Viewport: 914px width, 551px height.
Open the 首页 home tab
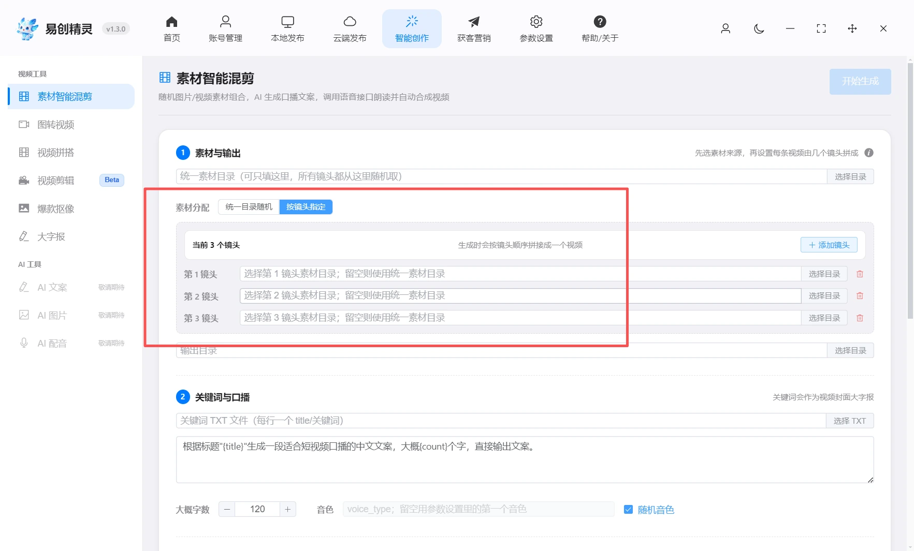click(171, 29)
